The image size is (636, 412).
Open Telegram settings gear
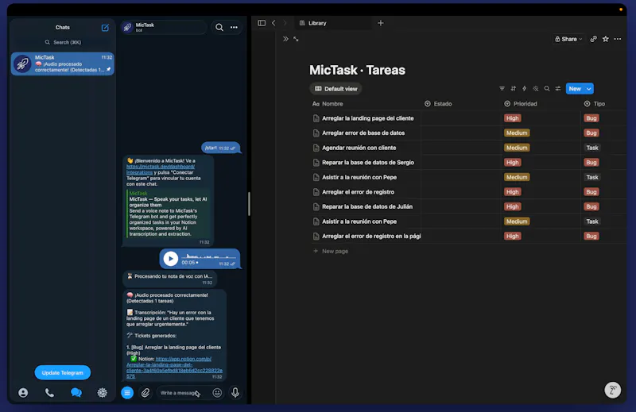(x=103, y=393)
